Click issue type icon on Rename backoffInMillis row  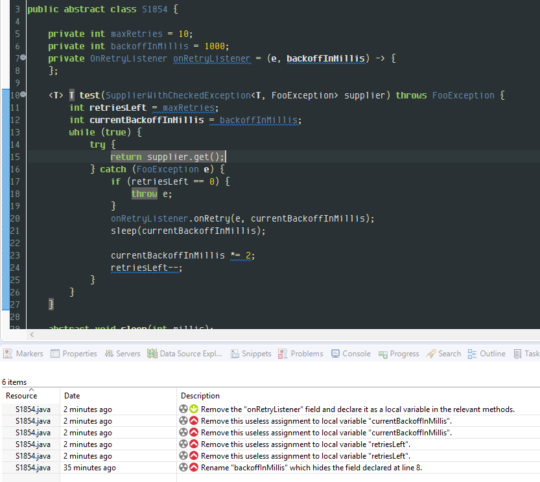pos(183,467)
